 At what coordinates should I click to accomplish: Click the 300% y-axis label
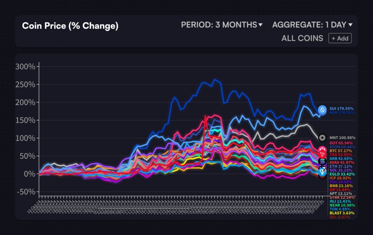tap(25, 66)
